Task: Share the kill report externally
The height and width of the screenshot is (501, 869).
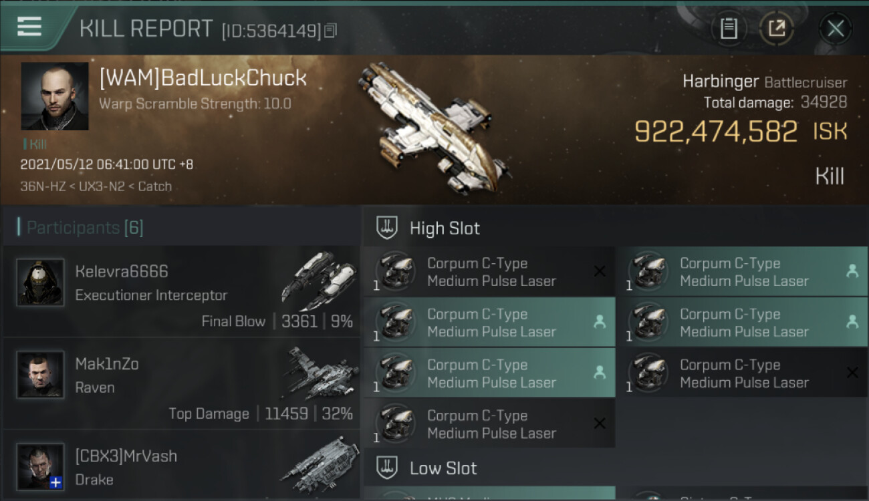Action: [x=777, y=29]
